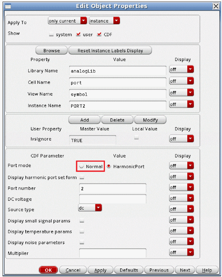
Task: Open Display dropdown for noise parameters
Action: (x=182, y=241)
